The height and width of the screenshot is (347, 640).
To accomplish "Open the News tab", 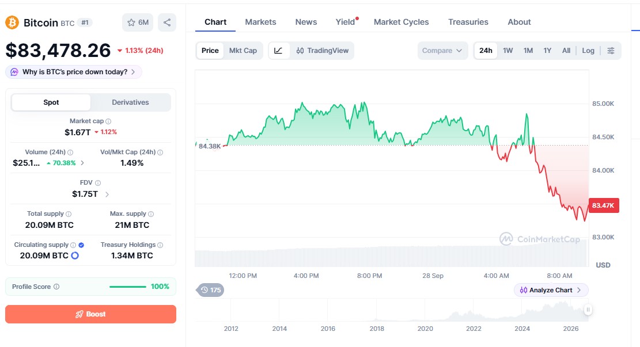I will click(306, 22).
